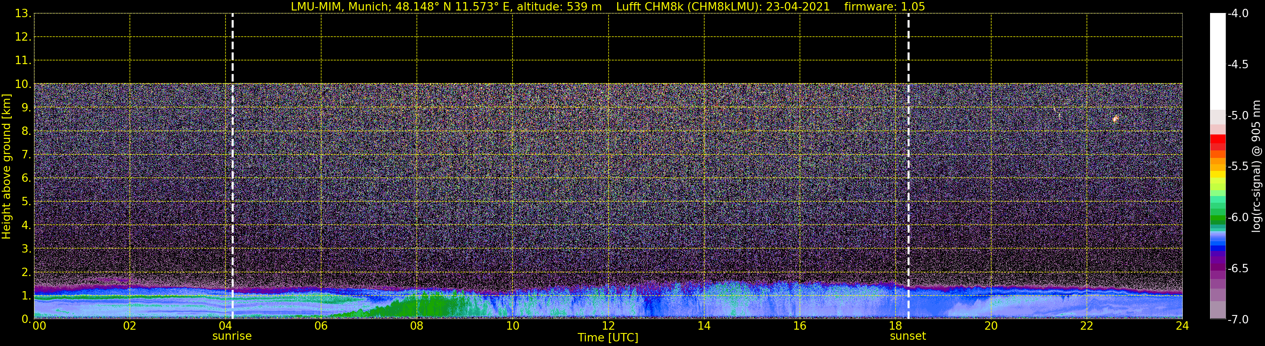Image resolution: width=1265 pixels, height=346 pixels.
Task: Click the small red-white spot near 22:30 UTC
Action: [x=1116, y=119]
